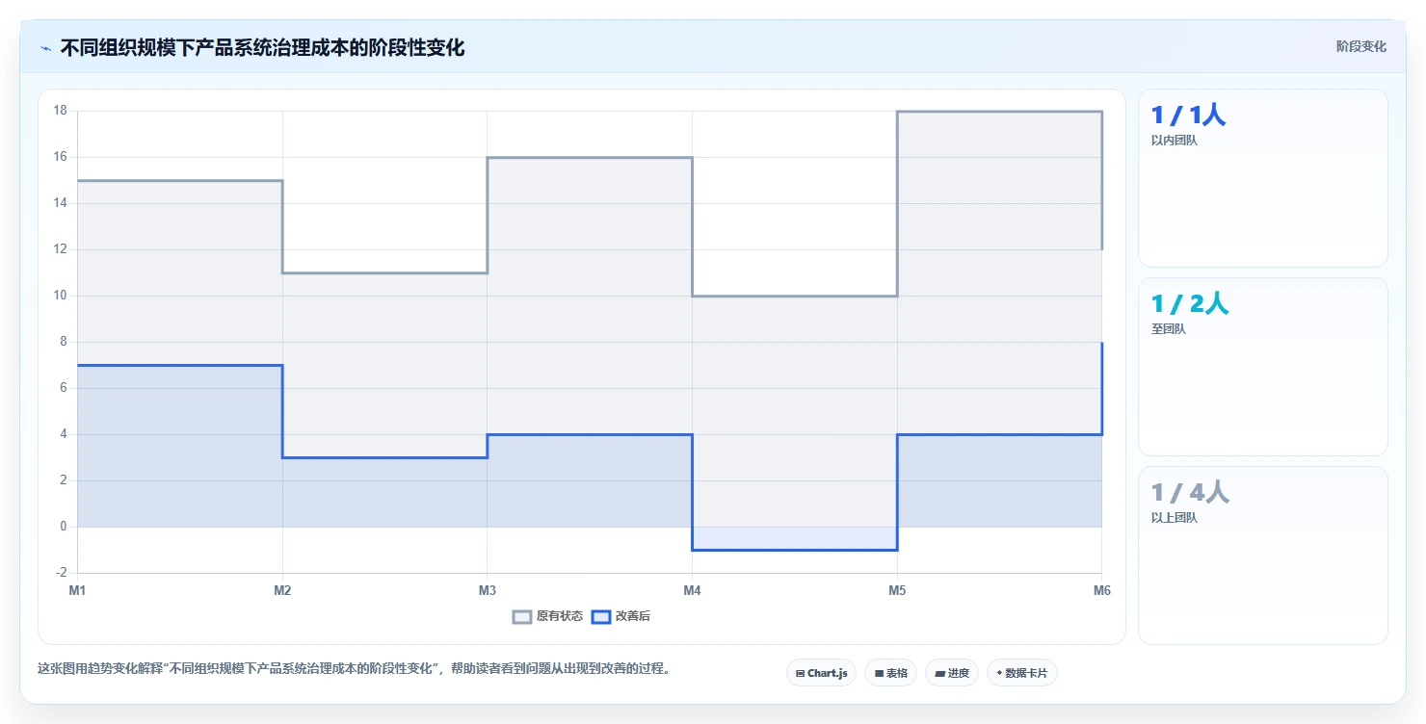Viewport: 1426px width, 724px height.
Task: Click the 改善后 legend label
Action: pos(633,616)
